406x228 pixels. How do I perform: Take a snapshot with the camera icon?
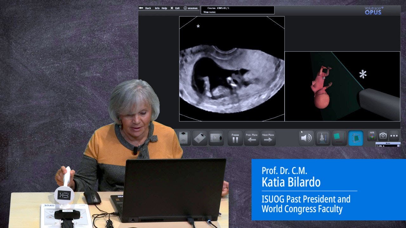click(383, 136)
